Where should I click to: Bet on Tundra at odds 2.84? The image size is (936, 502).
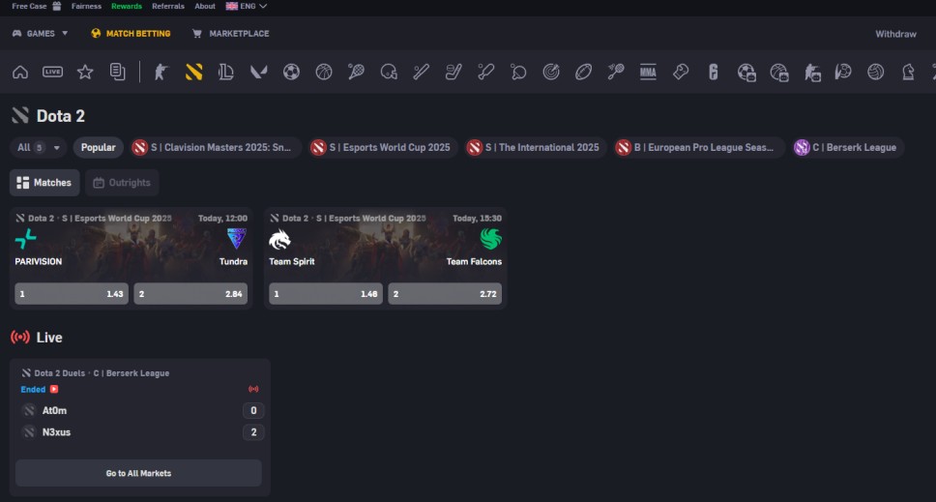pos(190,294)
